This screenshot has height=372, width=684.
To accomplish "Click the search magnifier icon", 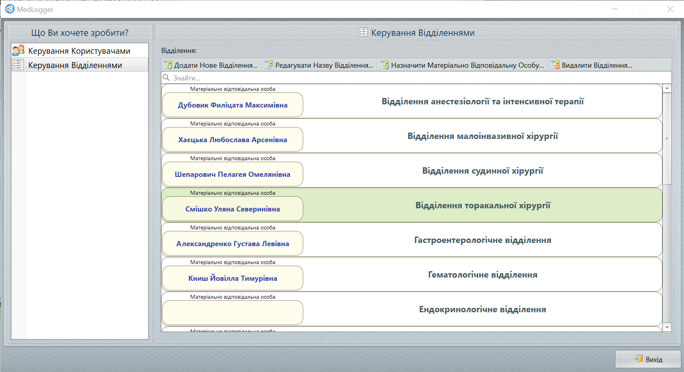I will point(166,78).
